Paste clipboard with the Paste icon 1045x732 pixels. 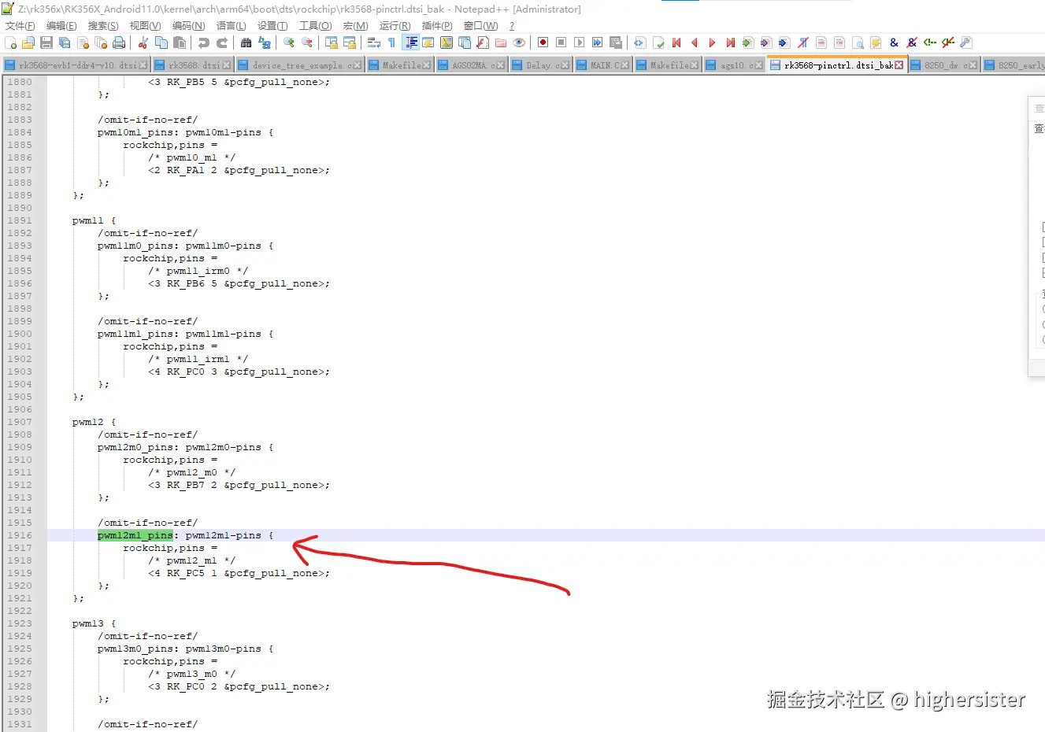pyautogui.click(x=180, y=43)
